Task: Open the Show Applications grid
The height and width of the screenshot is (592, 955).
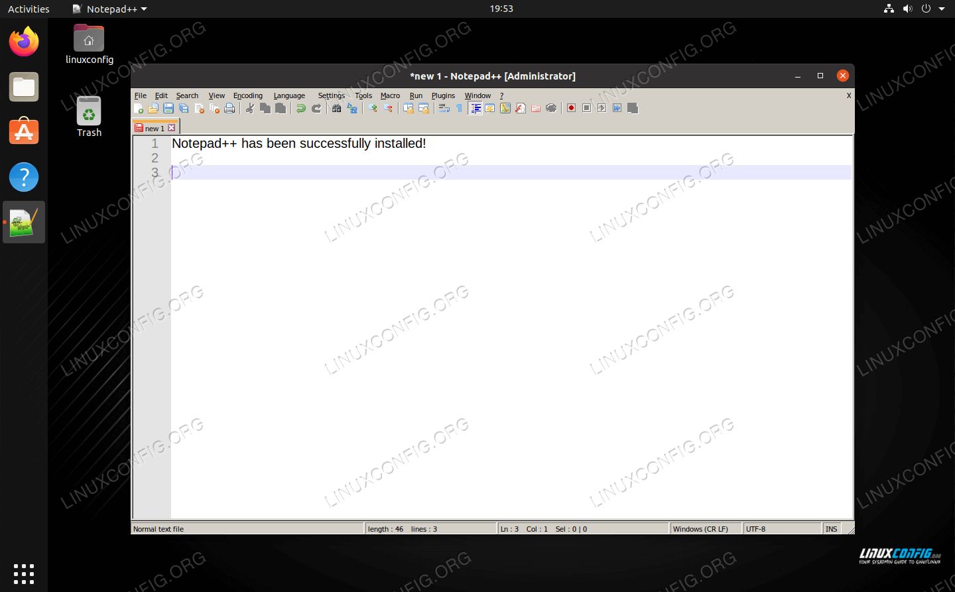Action: coord(24,573)
